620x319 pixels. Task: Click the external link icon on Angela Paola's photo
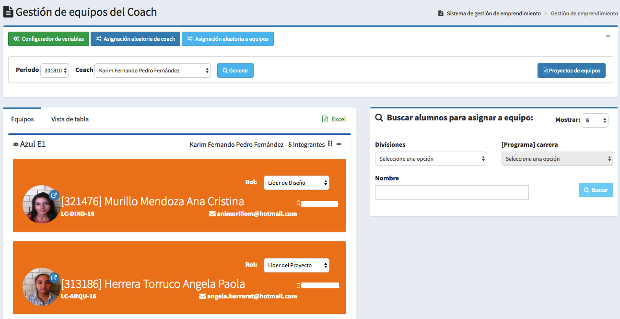[54, 277]
